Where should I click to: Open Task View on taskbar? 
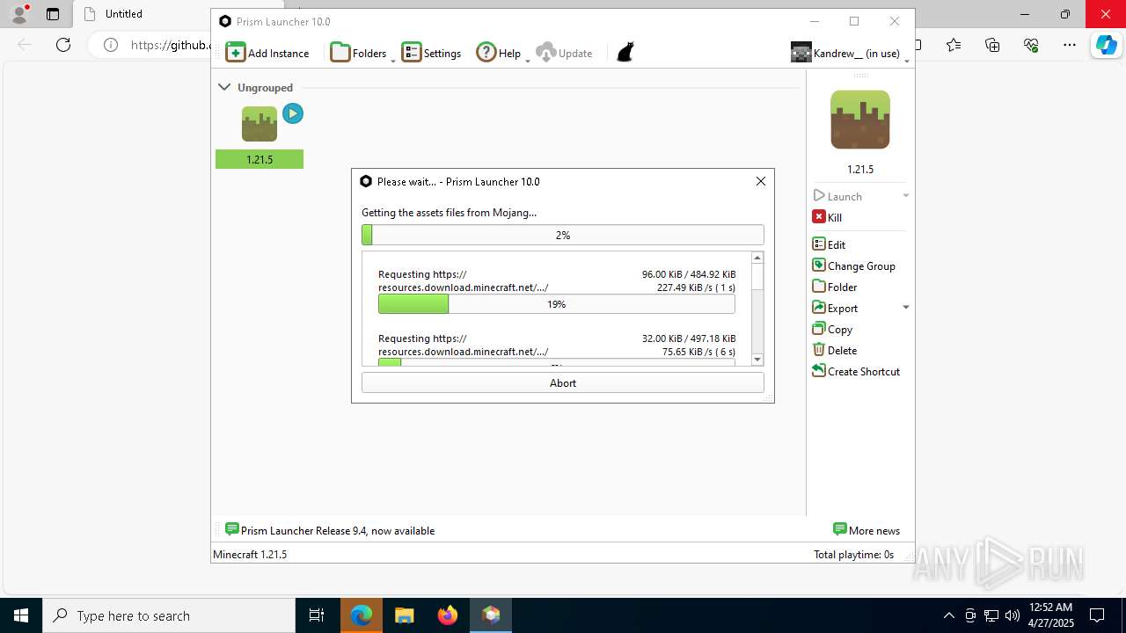click(x=317, y=615)
